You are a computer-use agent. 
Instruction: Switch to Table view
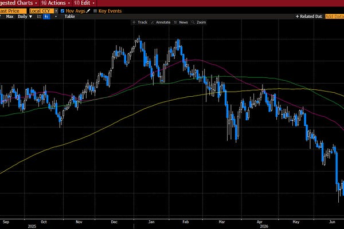(x=69, y=17)
